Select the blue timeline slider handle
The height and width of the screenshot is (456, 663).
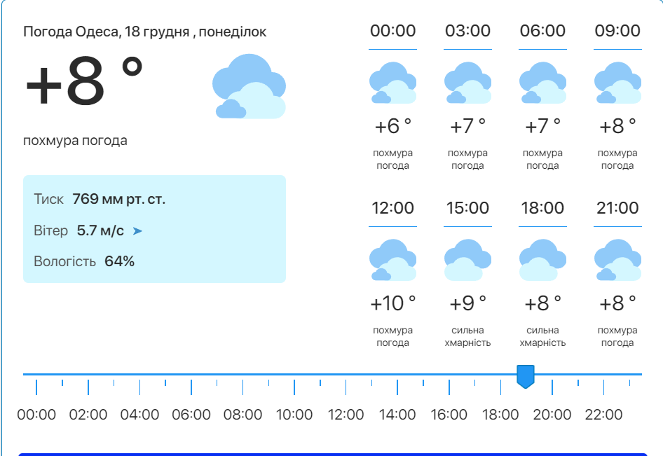[x=526, y=376]
